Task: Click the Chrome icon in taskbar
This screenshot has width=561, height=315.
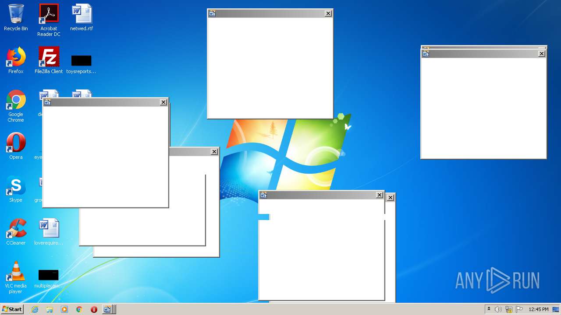Action: pos(79,309)
